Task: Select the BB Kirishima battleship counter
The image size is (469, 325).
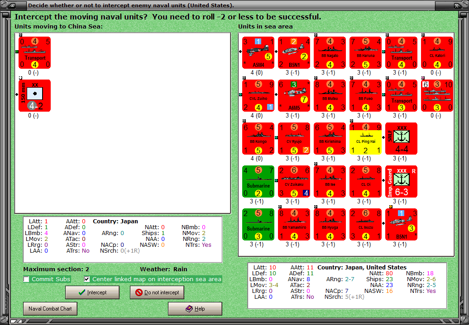Action: point(330,139)
